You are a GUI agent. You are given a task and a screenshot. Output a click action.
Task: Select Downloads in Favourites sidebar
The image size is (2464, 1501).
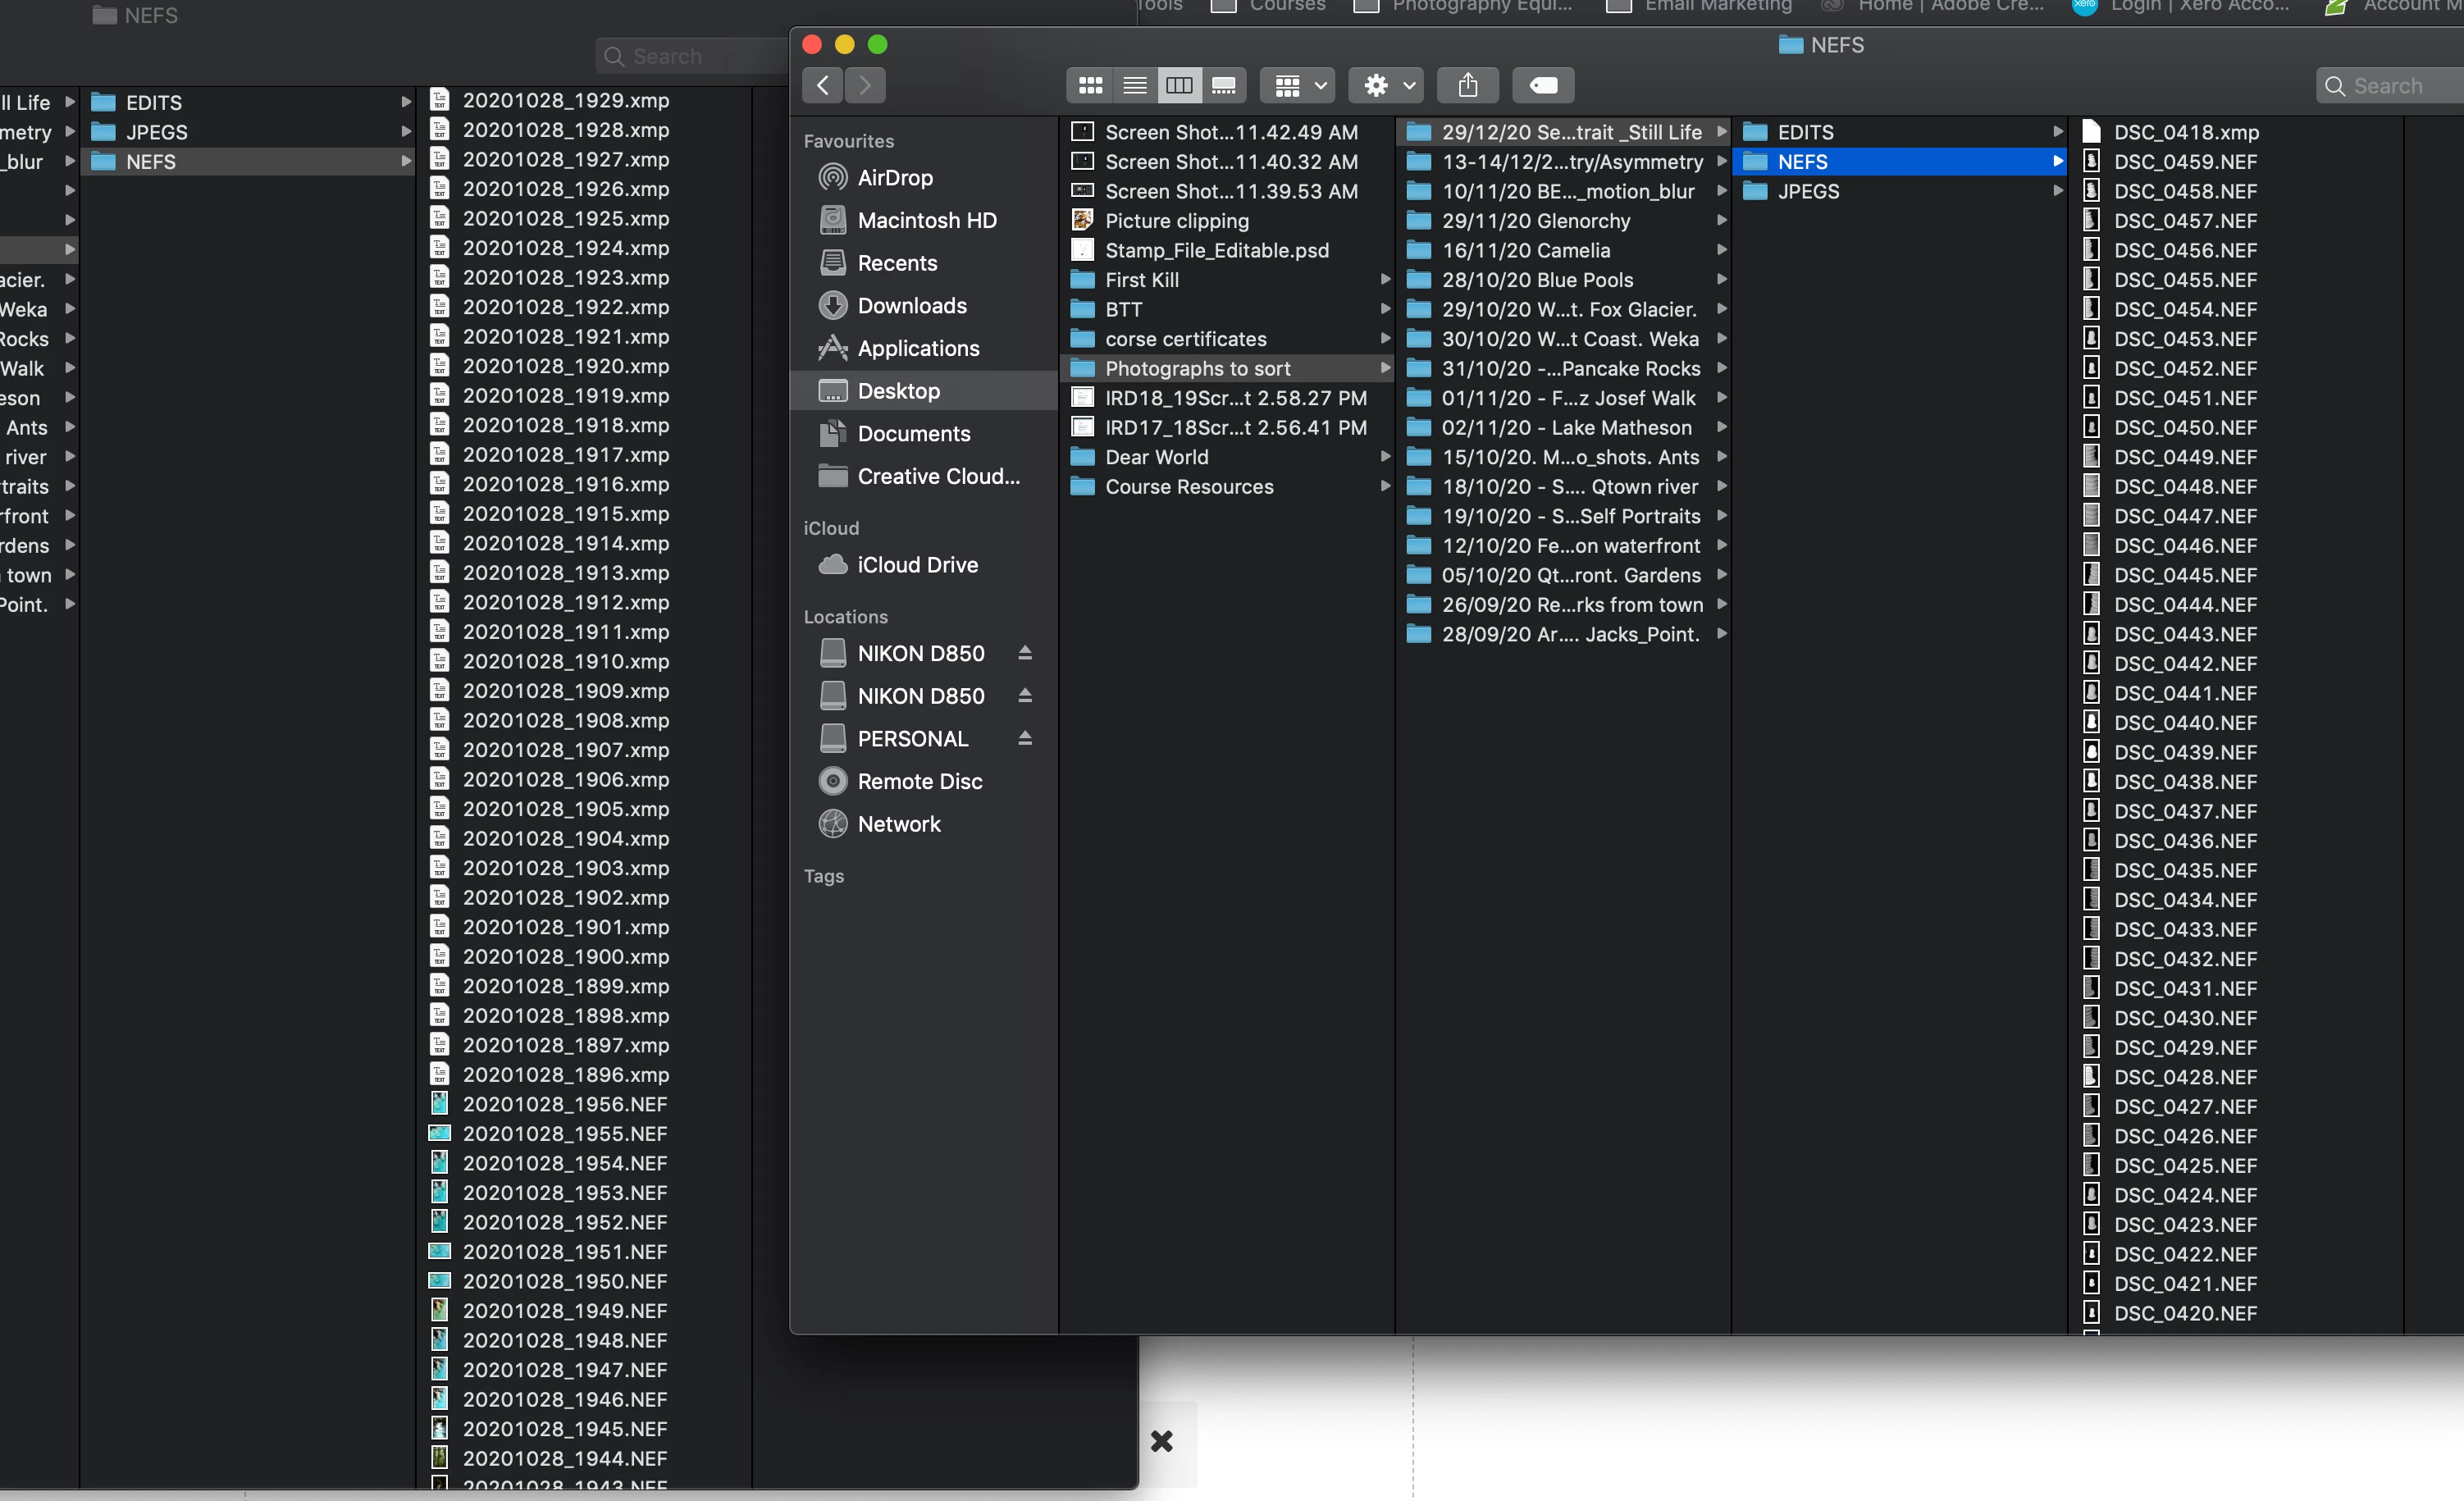click(x=911, y=306)
